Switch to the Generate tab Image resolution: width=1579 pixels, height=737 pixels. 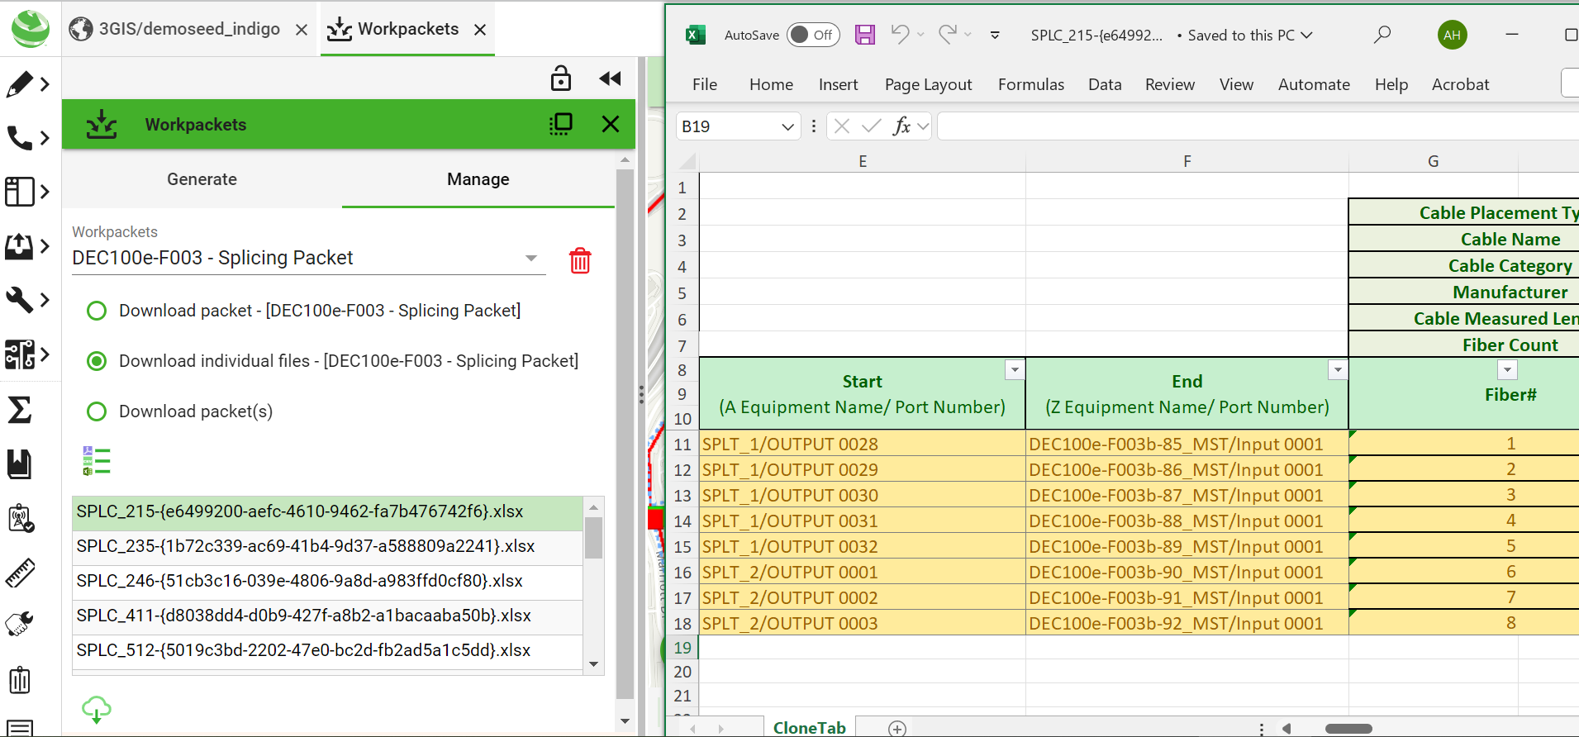(x=202, y=179)
